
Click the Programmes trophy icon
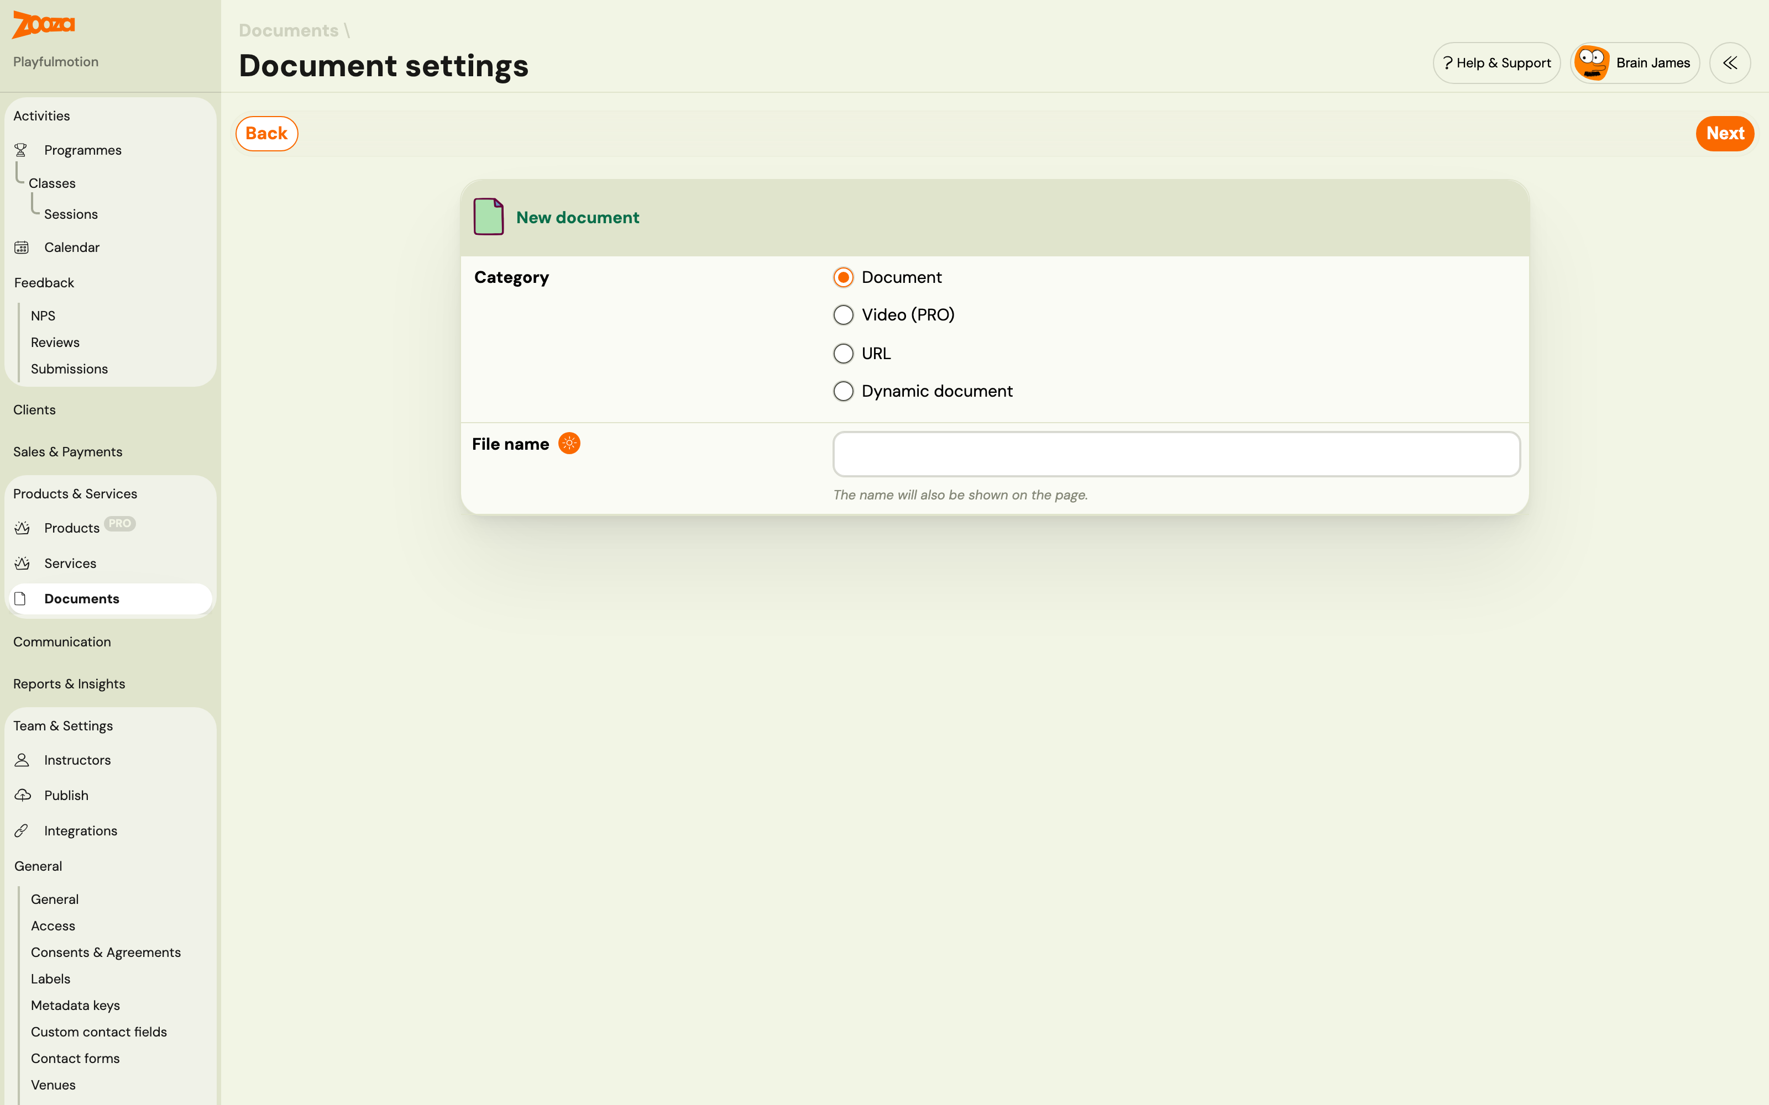pyautogui.click(x=20, y=150)
